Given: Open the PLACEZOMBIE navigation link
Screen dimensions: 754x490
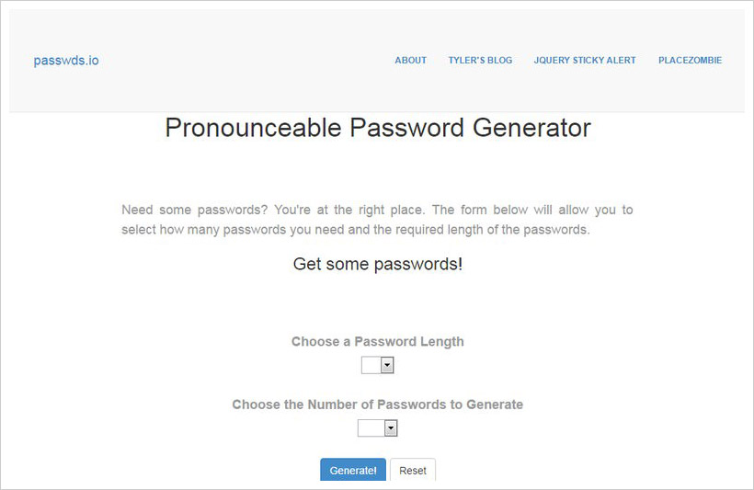Looking at the screenshot, I should tap(690, 60).
